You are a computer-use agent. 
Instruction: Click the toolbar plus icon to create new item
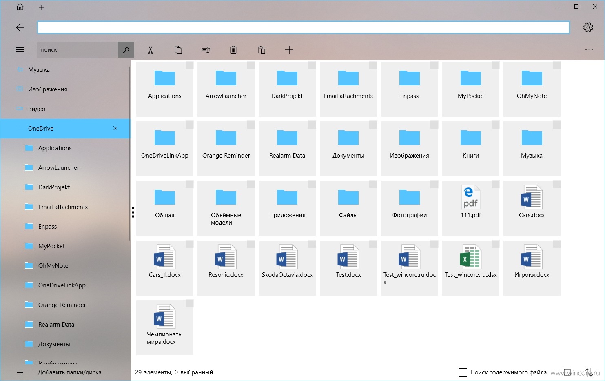click(289, 50)
